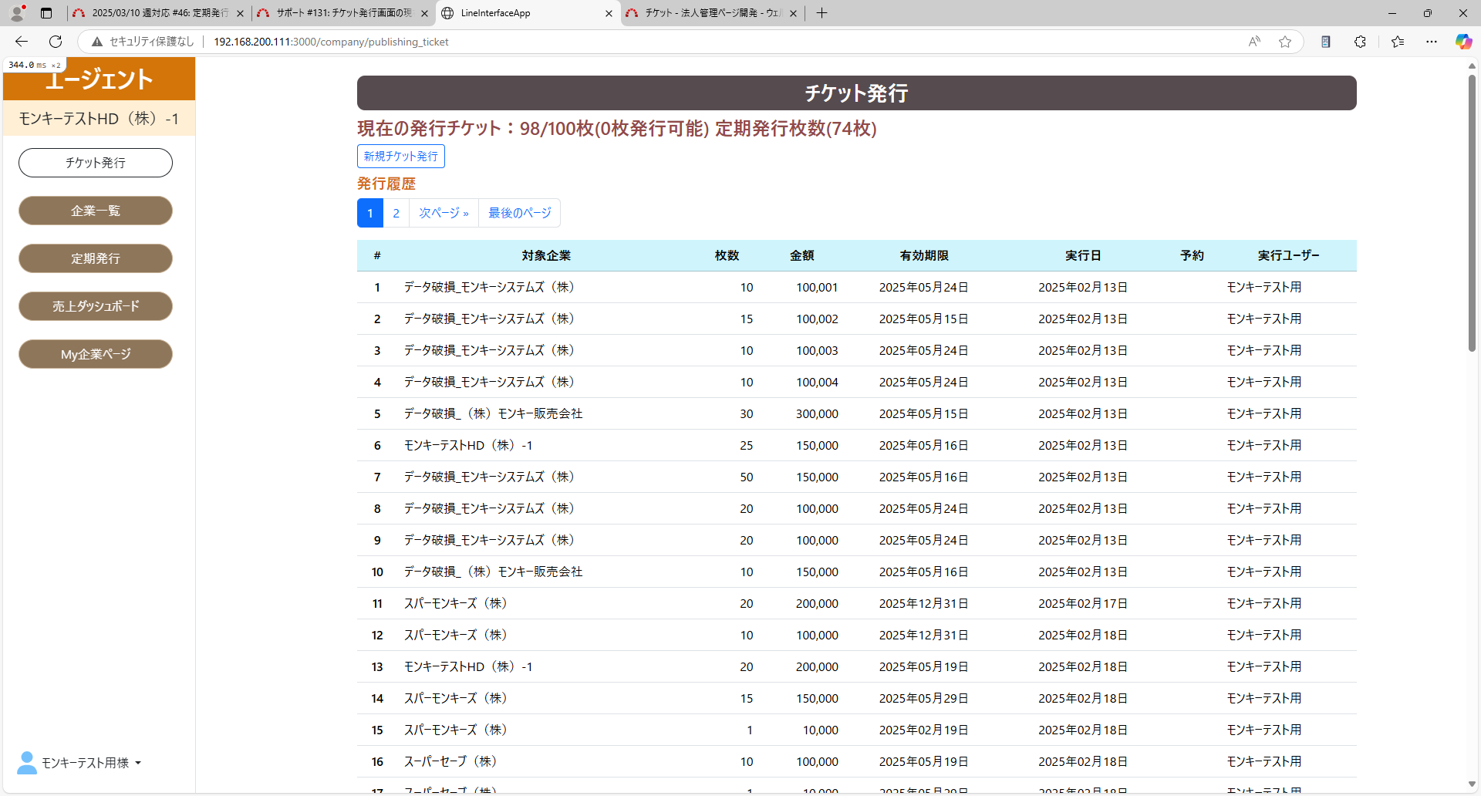The image size is (1481, 796).
Task: Click the 次ページ » link
Action: point(444,213)
